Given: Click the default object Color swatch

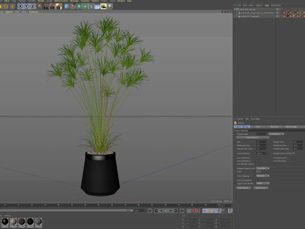Looking at the screenshot, I should click(259, 172).
